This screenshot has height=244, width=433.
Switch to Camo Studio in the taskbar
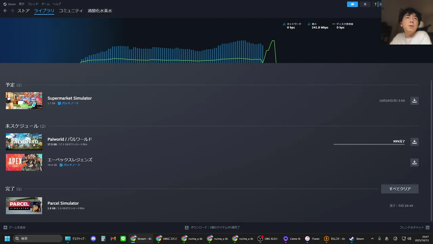pos(292,239)
